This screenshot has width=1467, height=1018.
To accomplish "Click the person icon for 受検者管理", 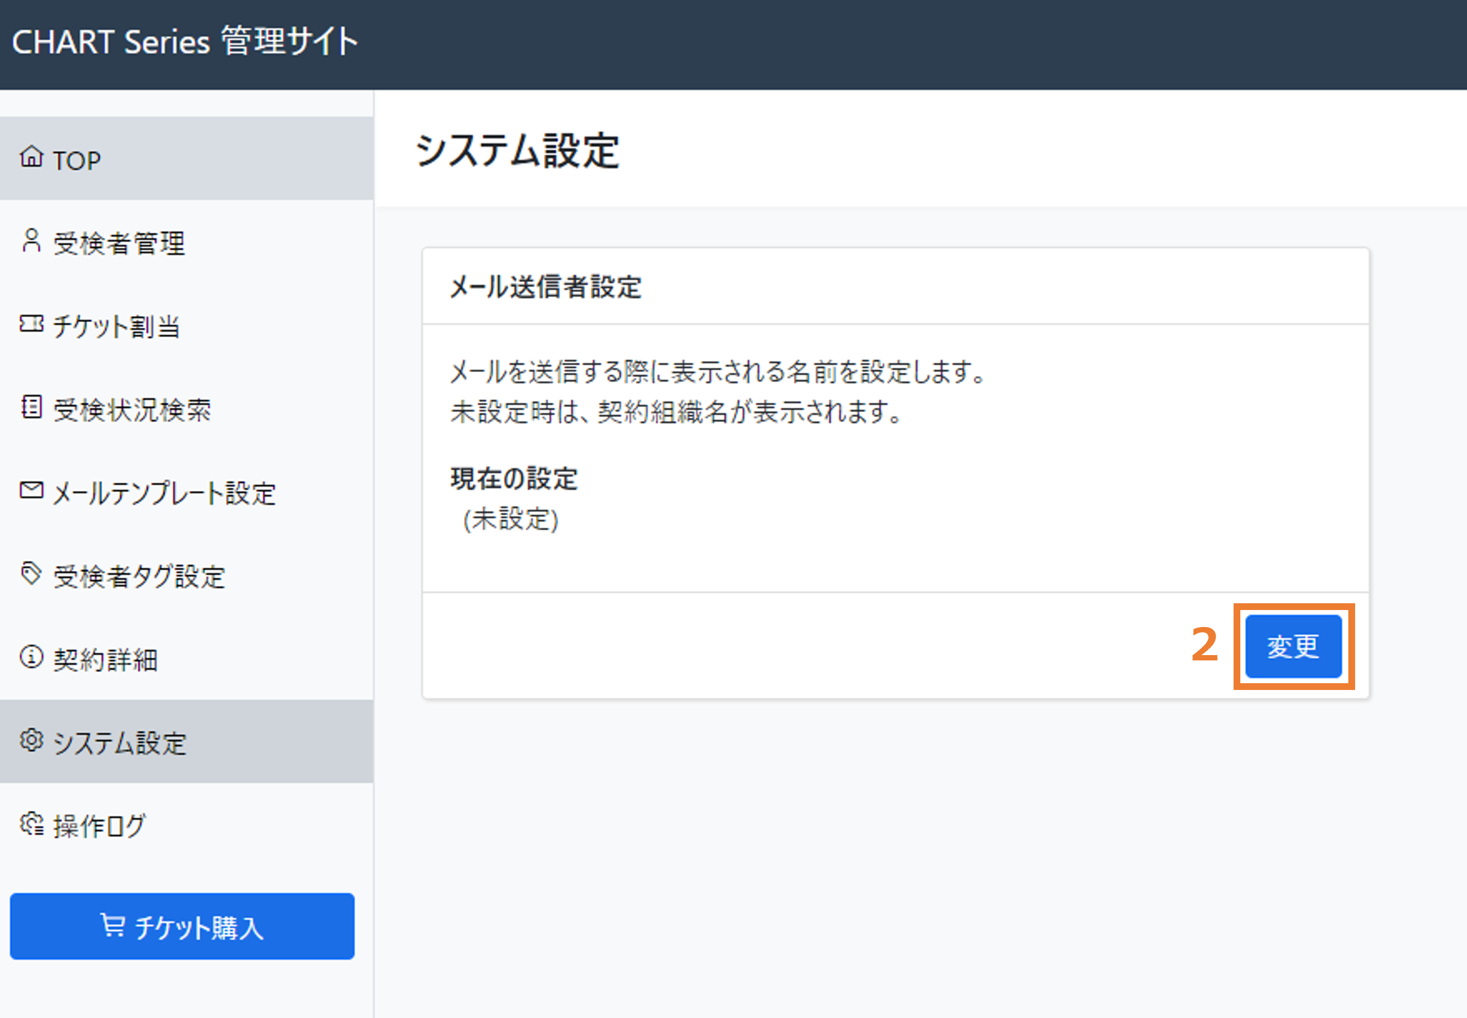I will click(31, 240).
